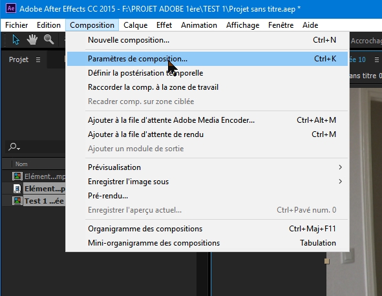Expand the Enregistrer l'image sous submenu

point(207,182)
